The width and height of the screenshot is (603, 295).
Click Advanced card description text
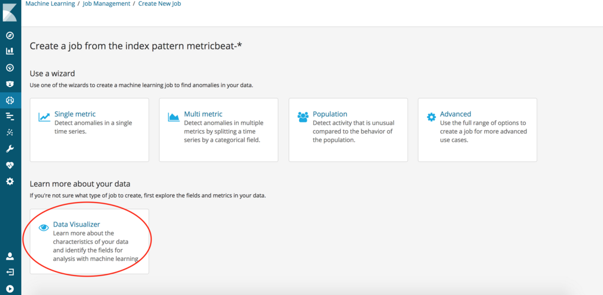pyautogui.click(x=483, y=131)
